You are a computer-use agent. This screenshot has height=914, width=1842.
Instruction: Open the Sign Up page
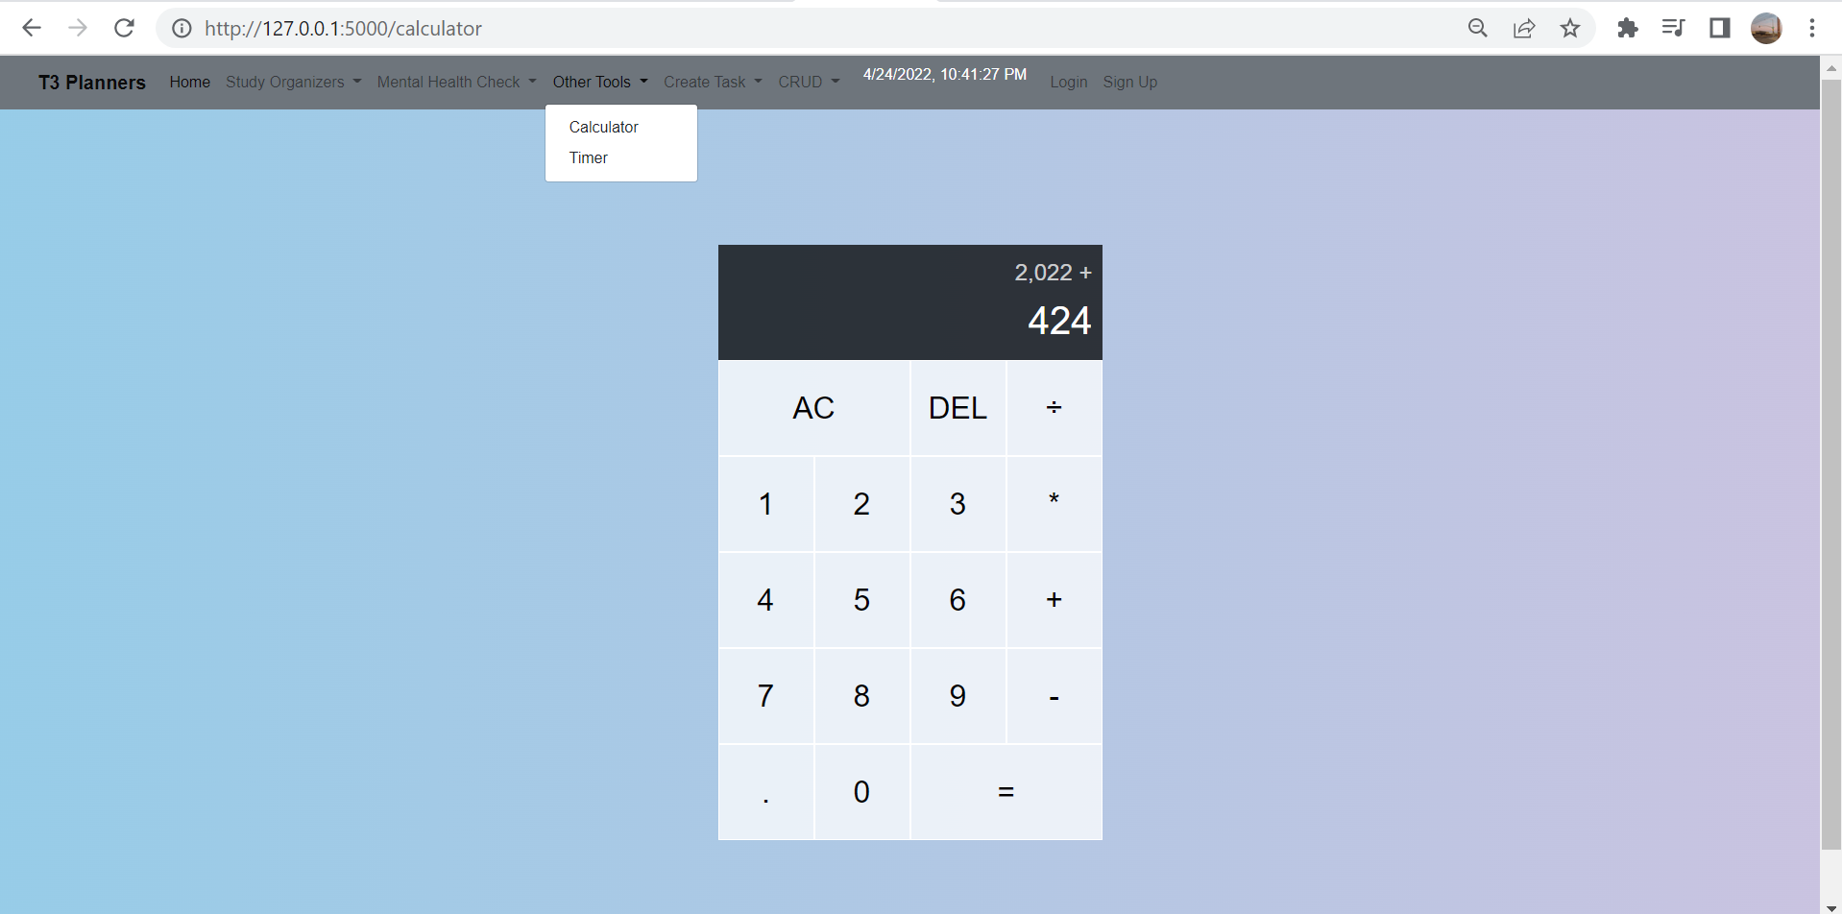(1130, 83)
